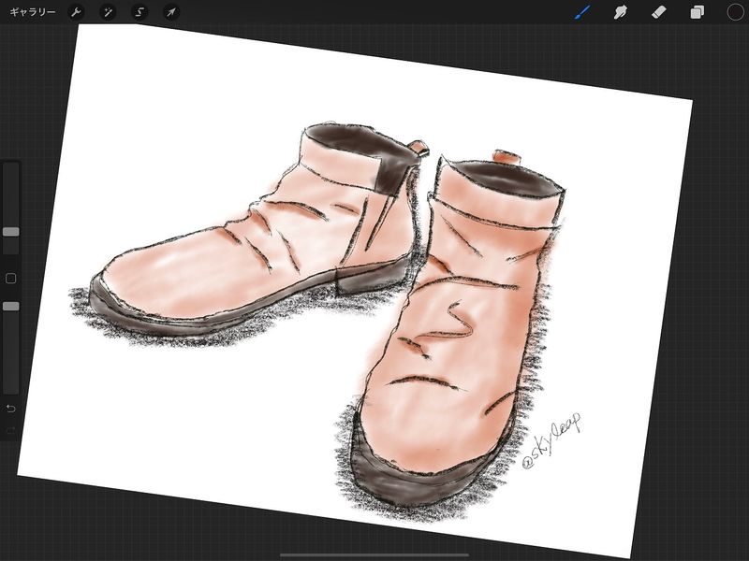Open the Actions wrench menu

click(x=77, y=12)
